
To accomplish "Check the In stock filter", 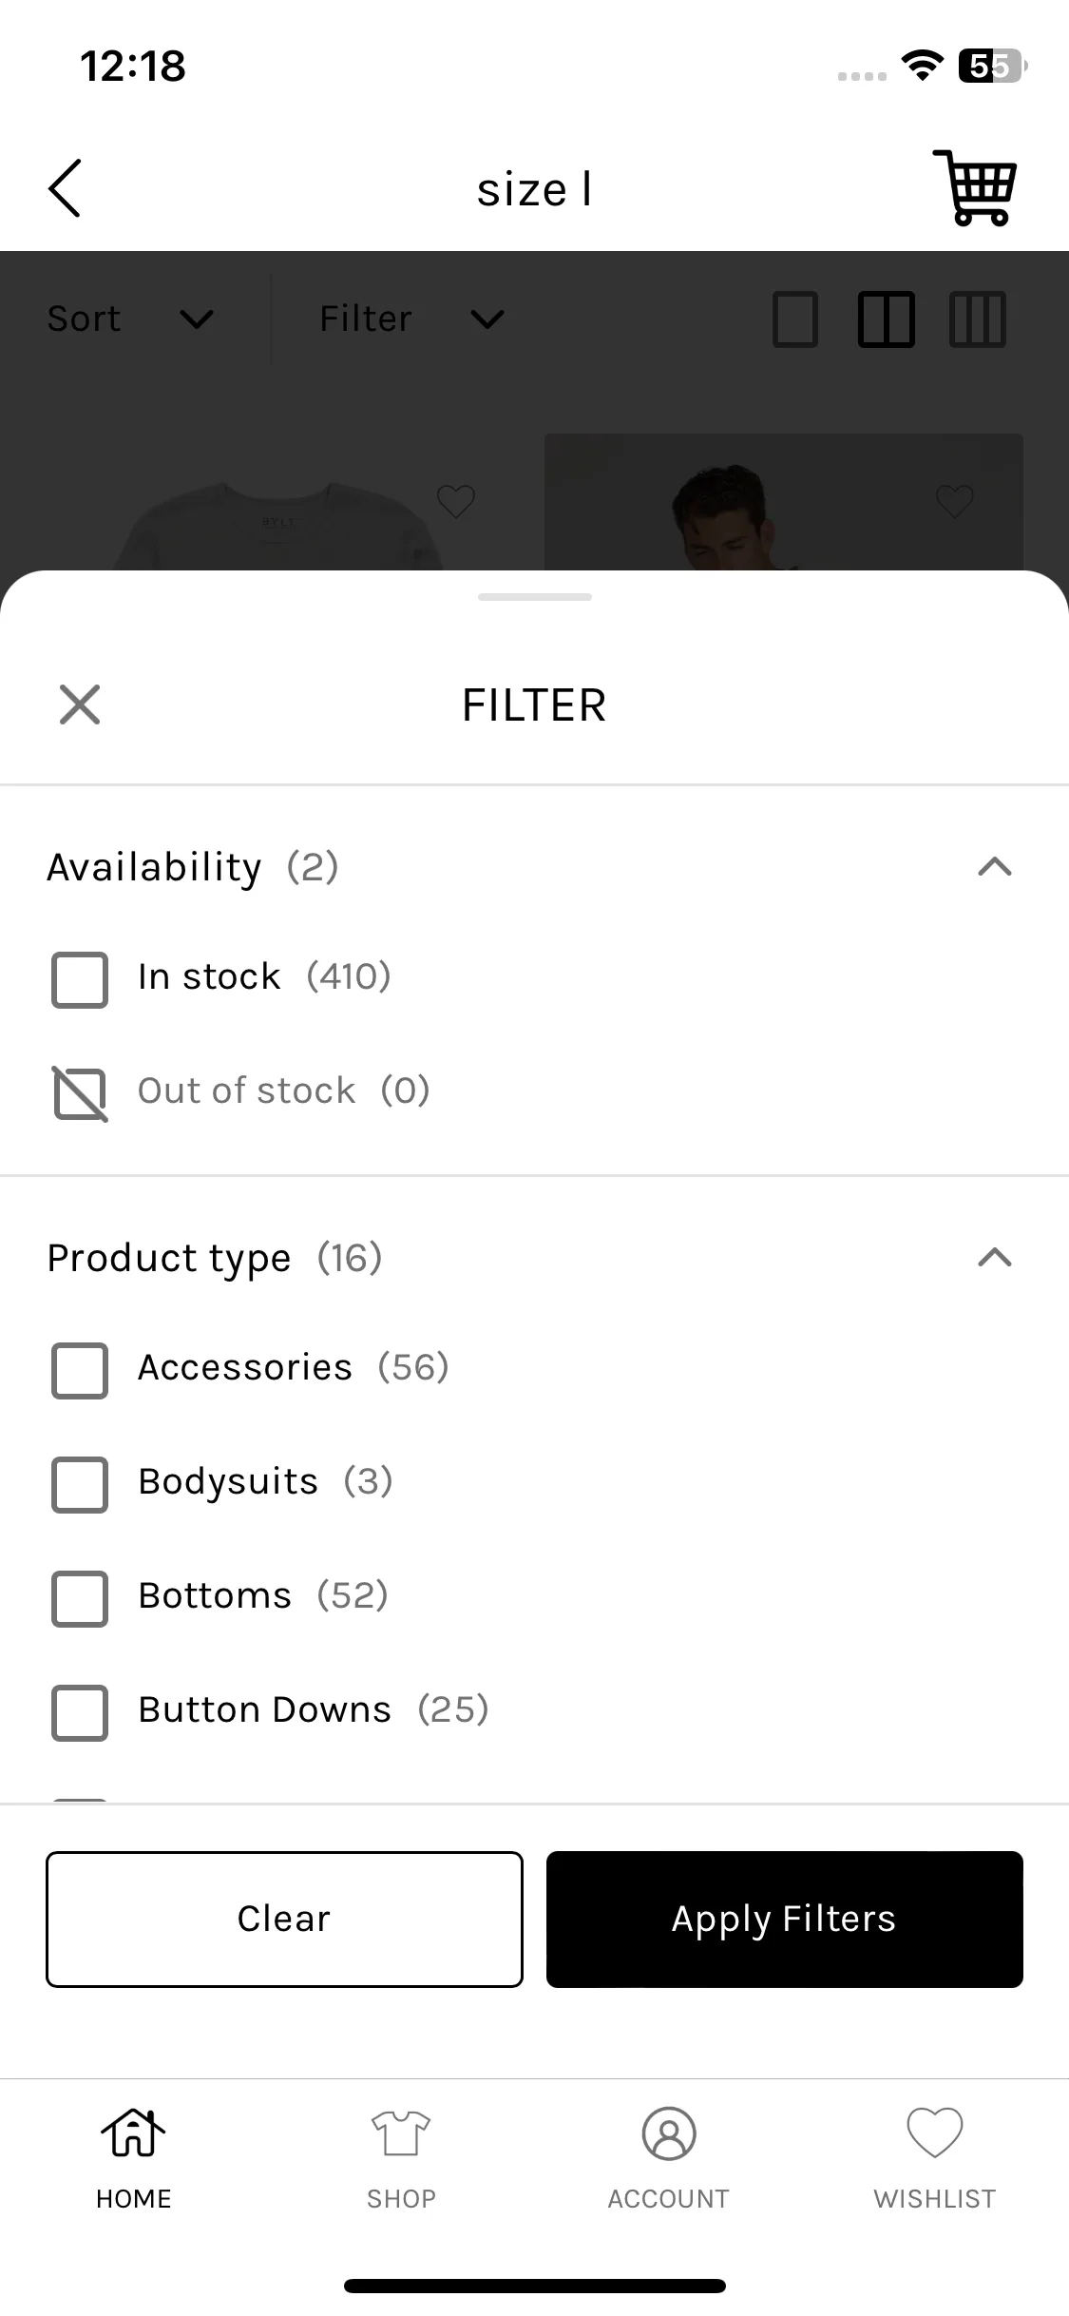I will point(80,979).
